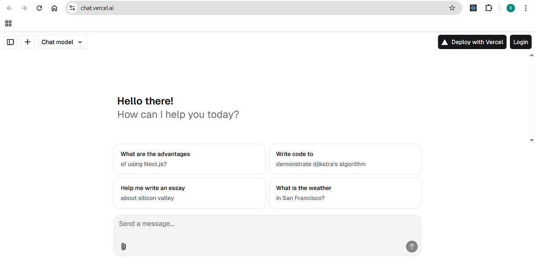This screenshot has height=263, width=535.
Task: Reload the page
Action: 39,8
